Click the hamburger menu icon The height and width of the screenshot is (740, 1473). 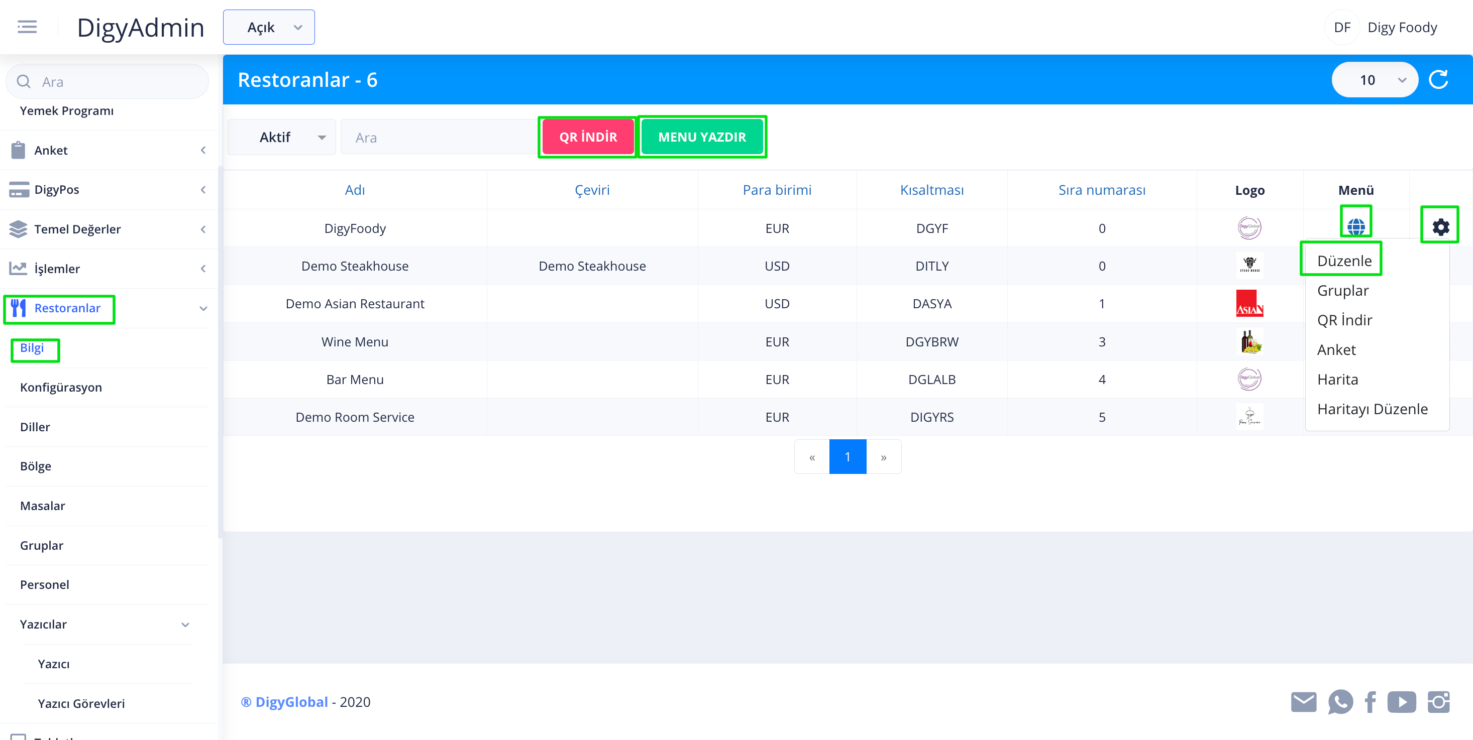(x=27, y=27)
